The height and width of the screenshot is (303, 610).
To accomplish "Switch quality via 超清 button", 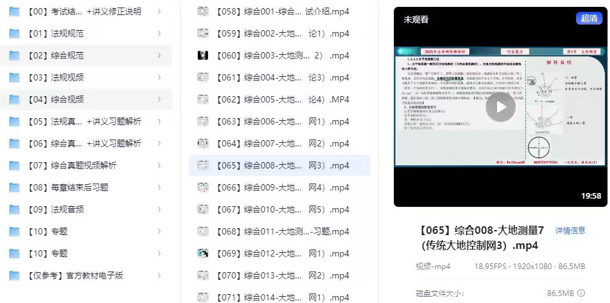I will point(589,18).
